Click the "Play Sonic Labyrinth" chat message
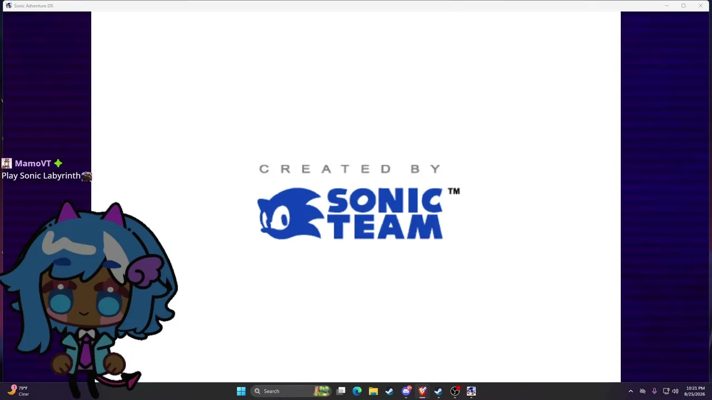Image resolution: width=712 pixels, height=400 pixels. pyautogui.click(x=41, y=176)
